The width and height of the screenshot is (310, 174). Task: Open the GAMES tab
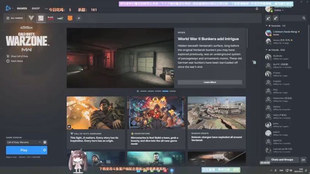point(22,9)
